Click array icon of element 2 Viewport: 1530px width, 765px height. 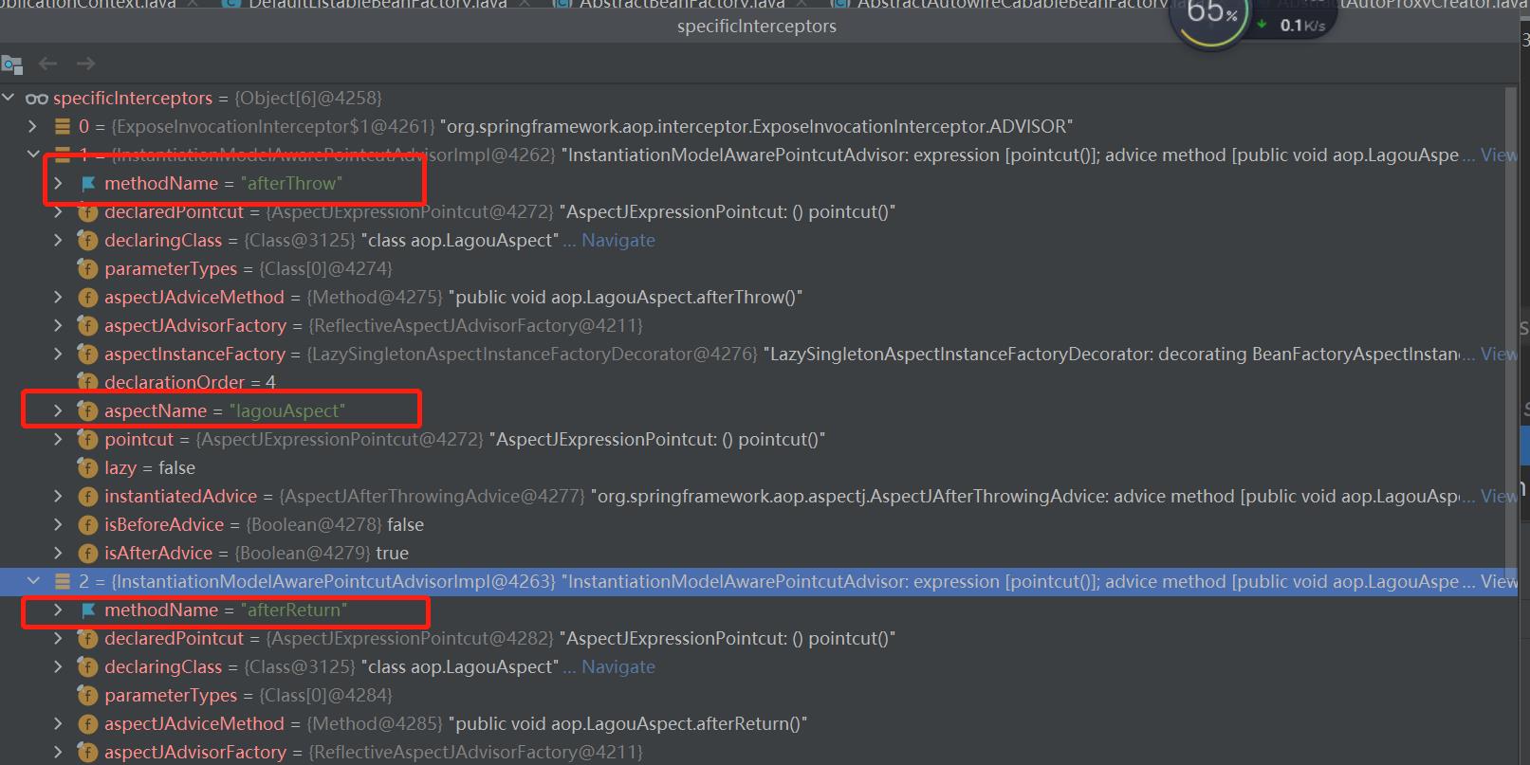[63, 581]
